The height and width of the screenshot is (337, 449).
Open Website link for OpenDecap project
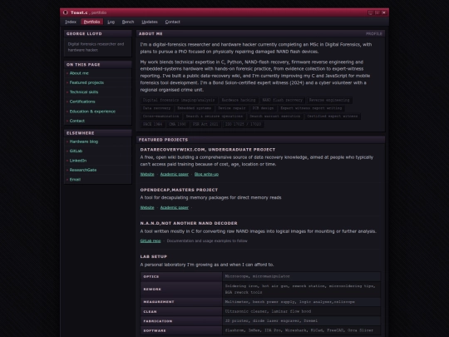pos(147,207)
